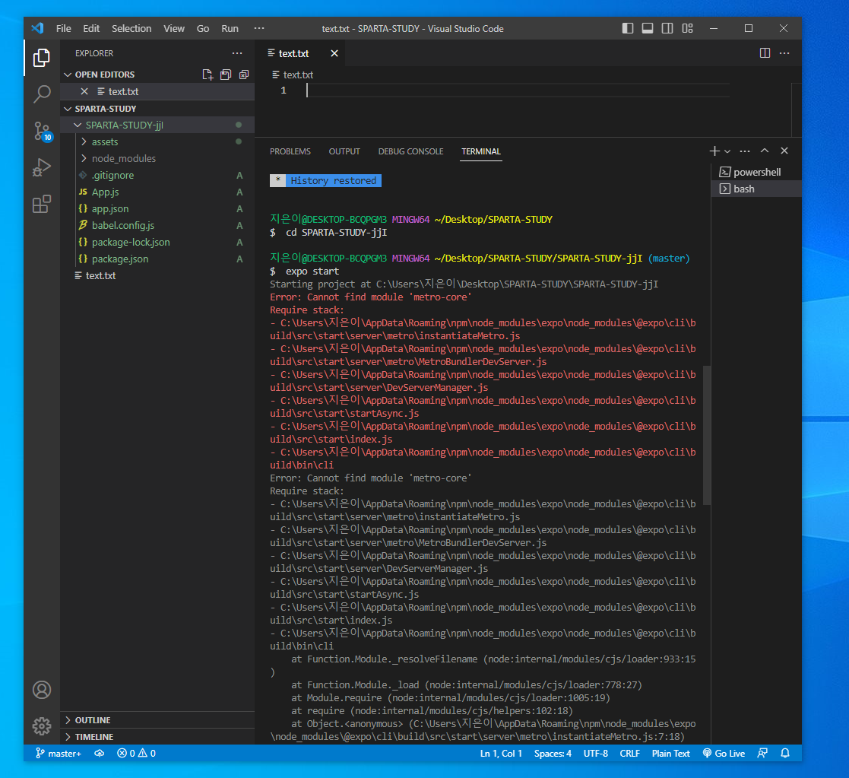Viewport: 849px width, 778px height.
Task: Open the Search view in activity bar
Action: click(42, 94)
